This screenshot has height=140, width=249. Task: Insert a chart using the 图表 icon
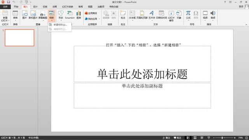point(79,15)
